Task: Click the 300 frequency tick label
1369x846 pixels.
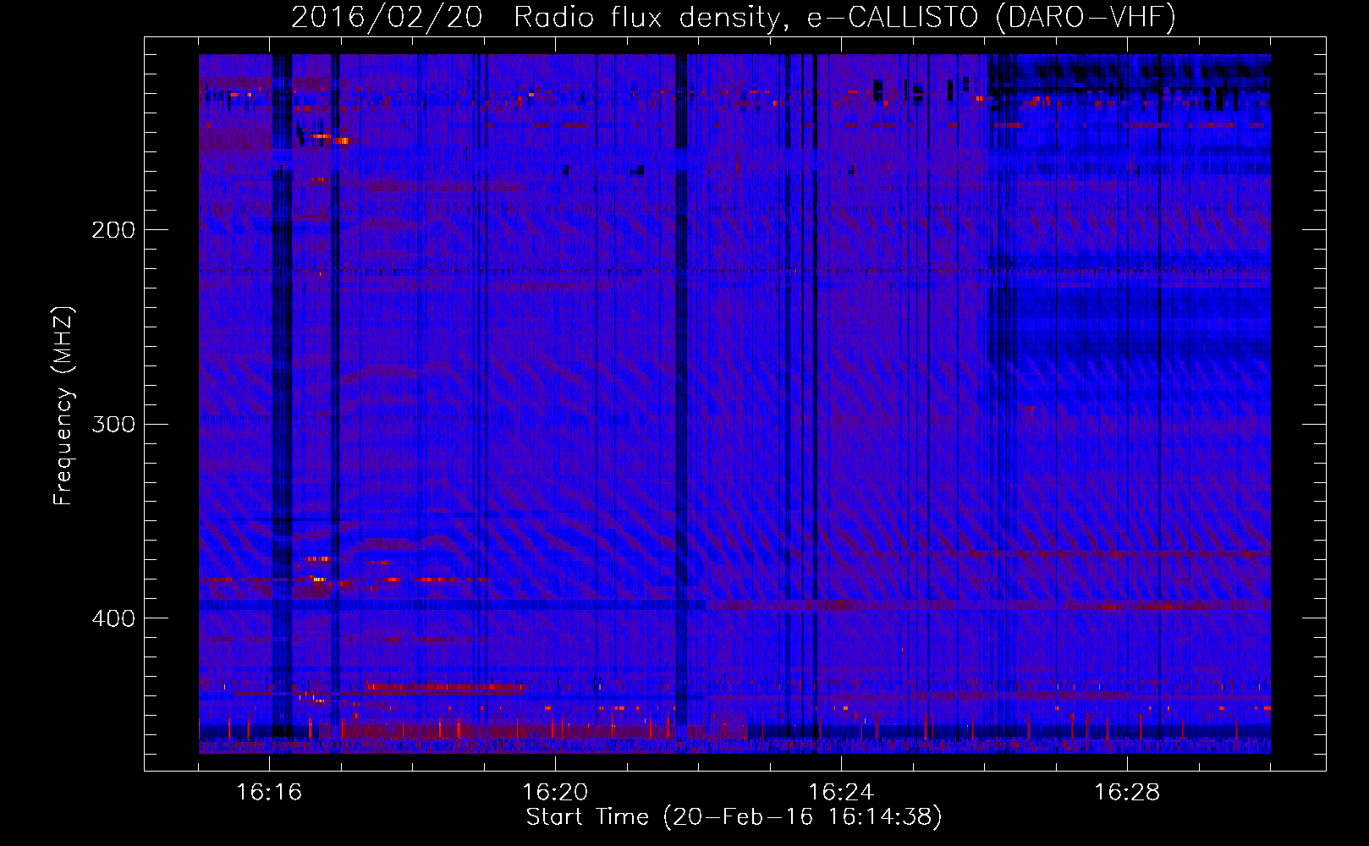Action: pos(113,424)
